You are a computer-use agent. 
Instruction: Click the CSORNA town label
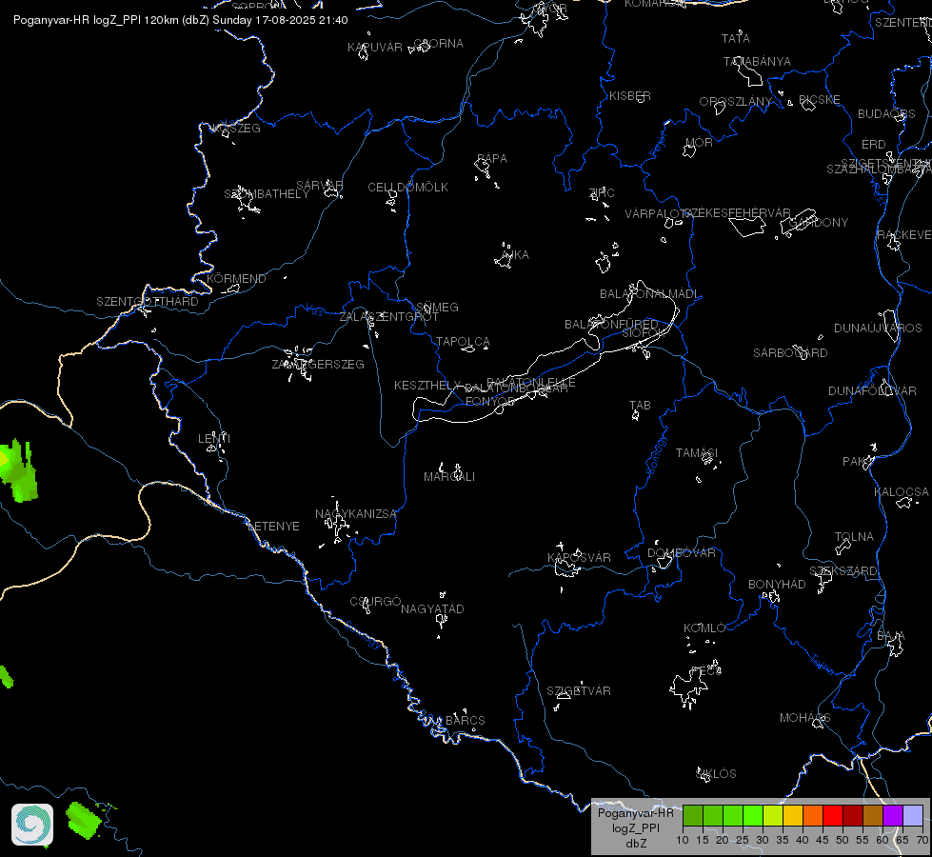click(x=438, y=44)
